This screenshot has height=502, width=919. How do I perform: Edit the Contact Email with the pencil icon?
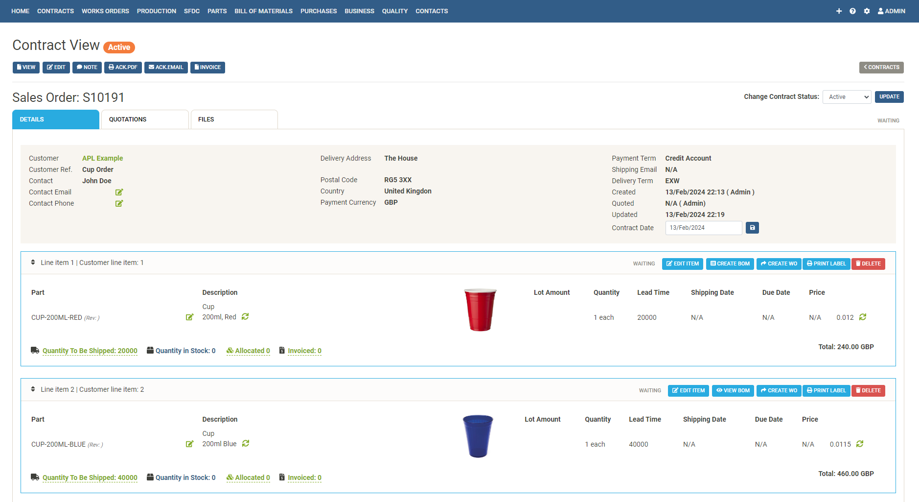(119, 192)
